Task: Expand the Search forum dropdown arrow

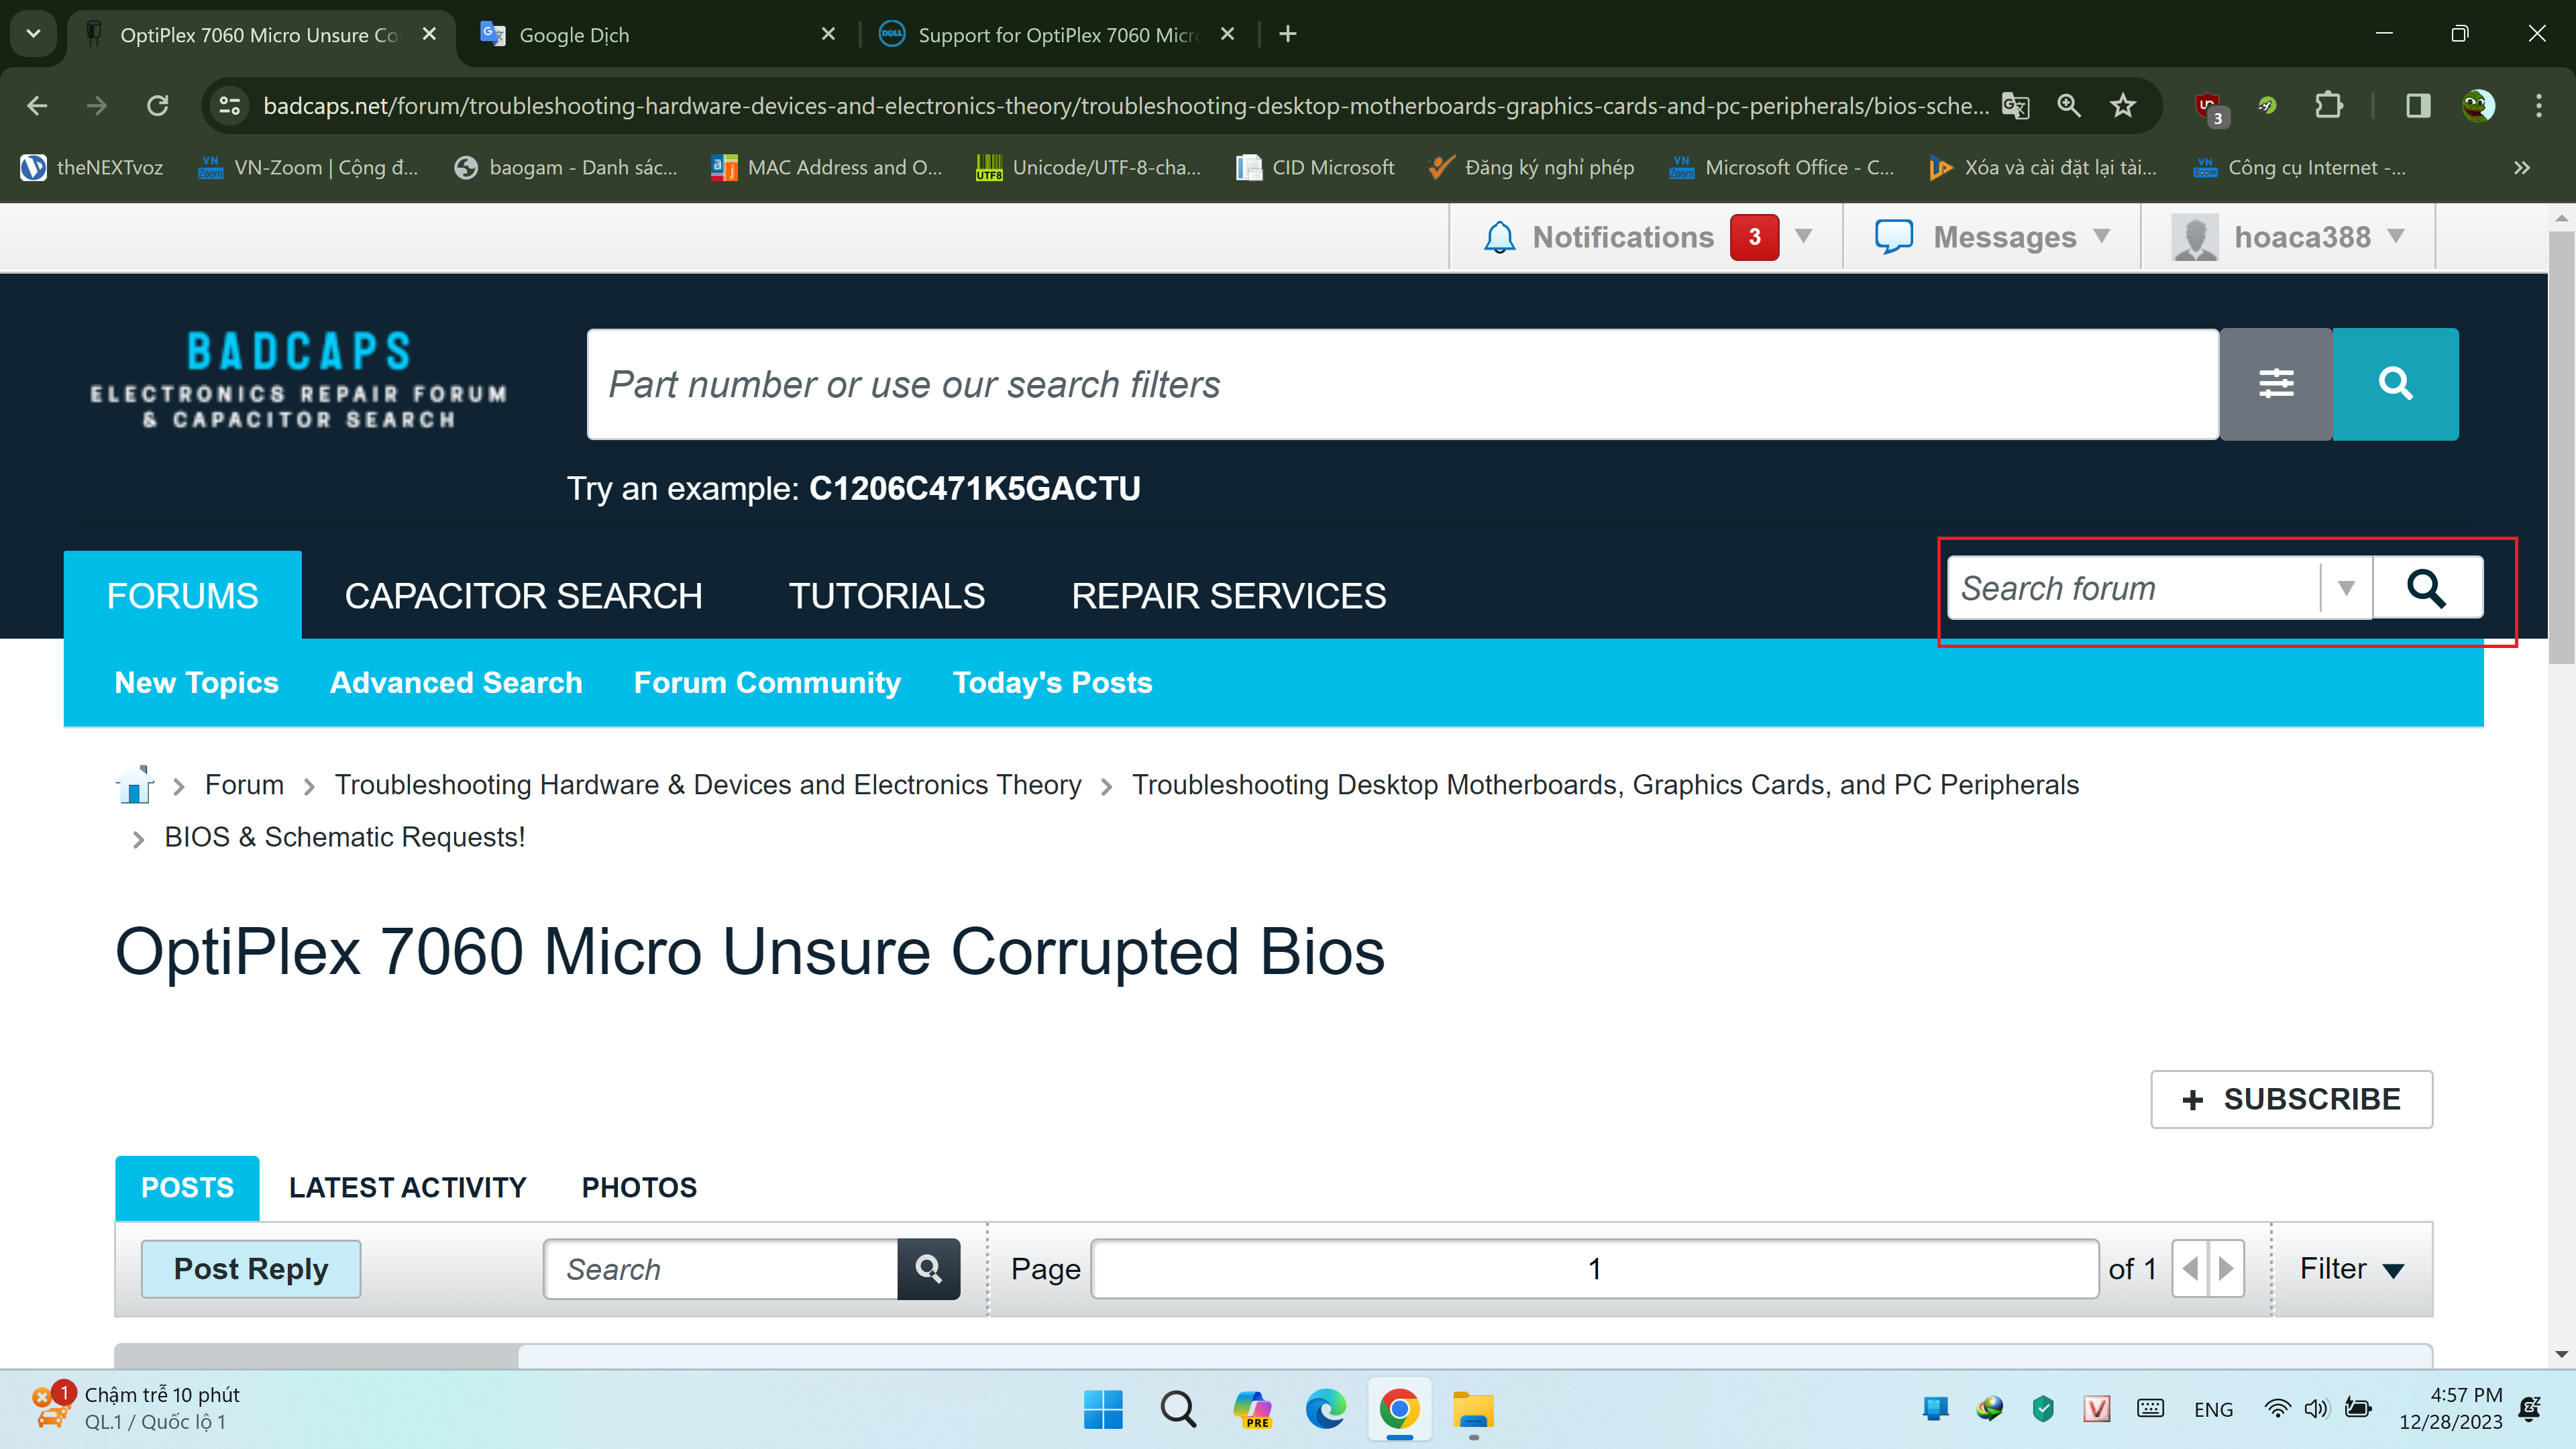Action: 2346,588
